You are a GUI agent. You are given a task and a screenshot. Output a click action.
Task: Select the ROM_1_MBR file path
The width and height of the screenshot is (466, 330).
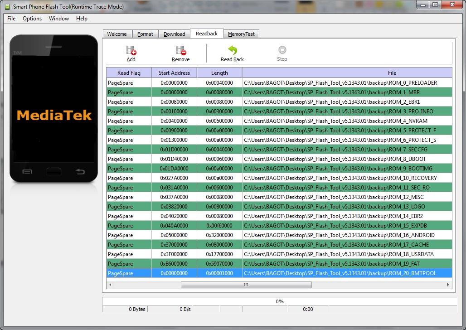click(x=332, y=92)
